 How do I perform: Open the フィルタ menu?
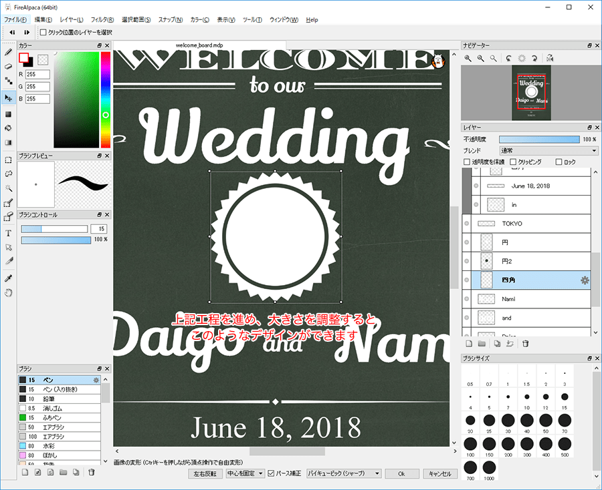pyautogui.click(x=102, y=20)
